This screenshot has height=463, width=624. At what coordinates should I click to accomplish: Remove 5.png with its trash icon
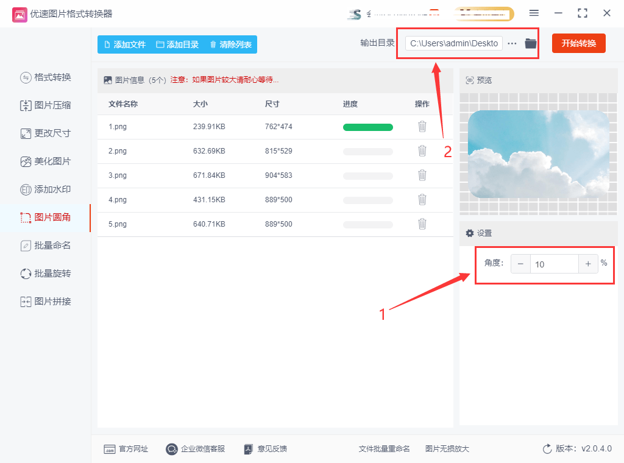click(422, 224)
